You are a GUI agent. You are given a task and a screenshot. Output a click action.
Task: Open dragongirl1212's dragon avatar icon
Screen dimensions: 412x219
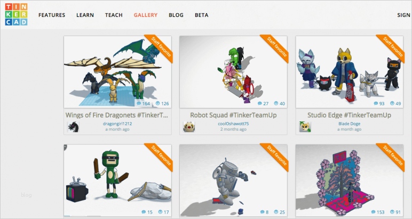pyautogui.click(x=73, y=127)
